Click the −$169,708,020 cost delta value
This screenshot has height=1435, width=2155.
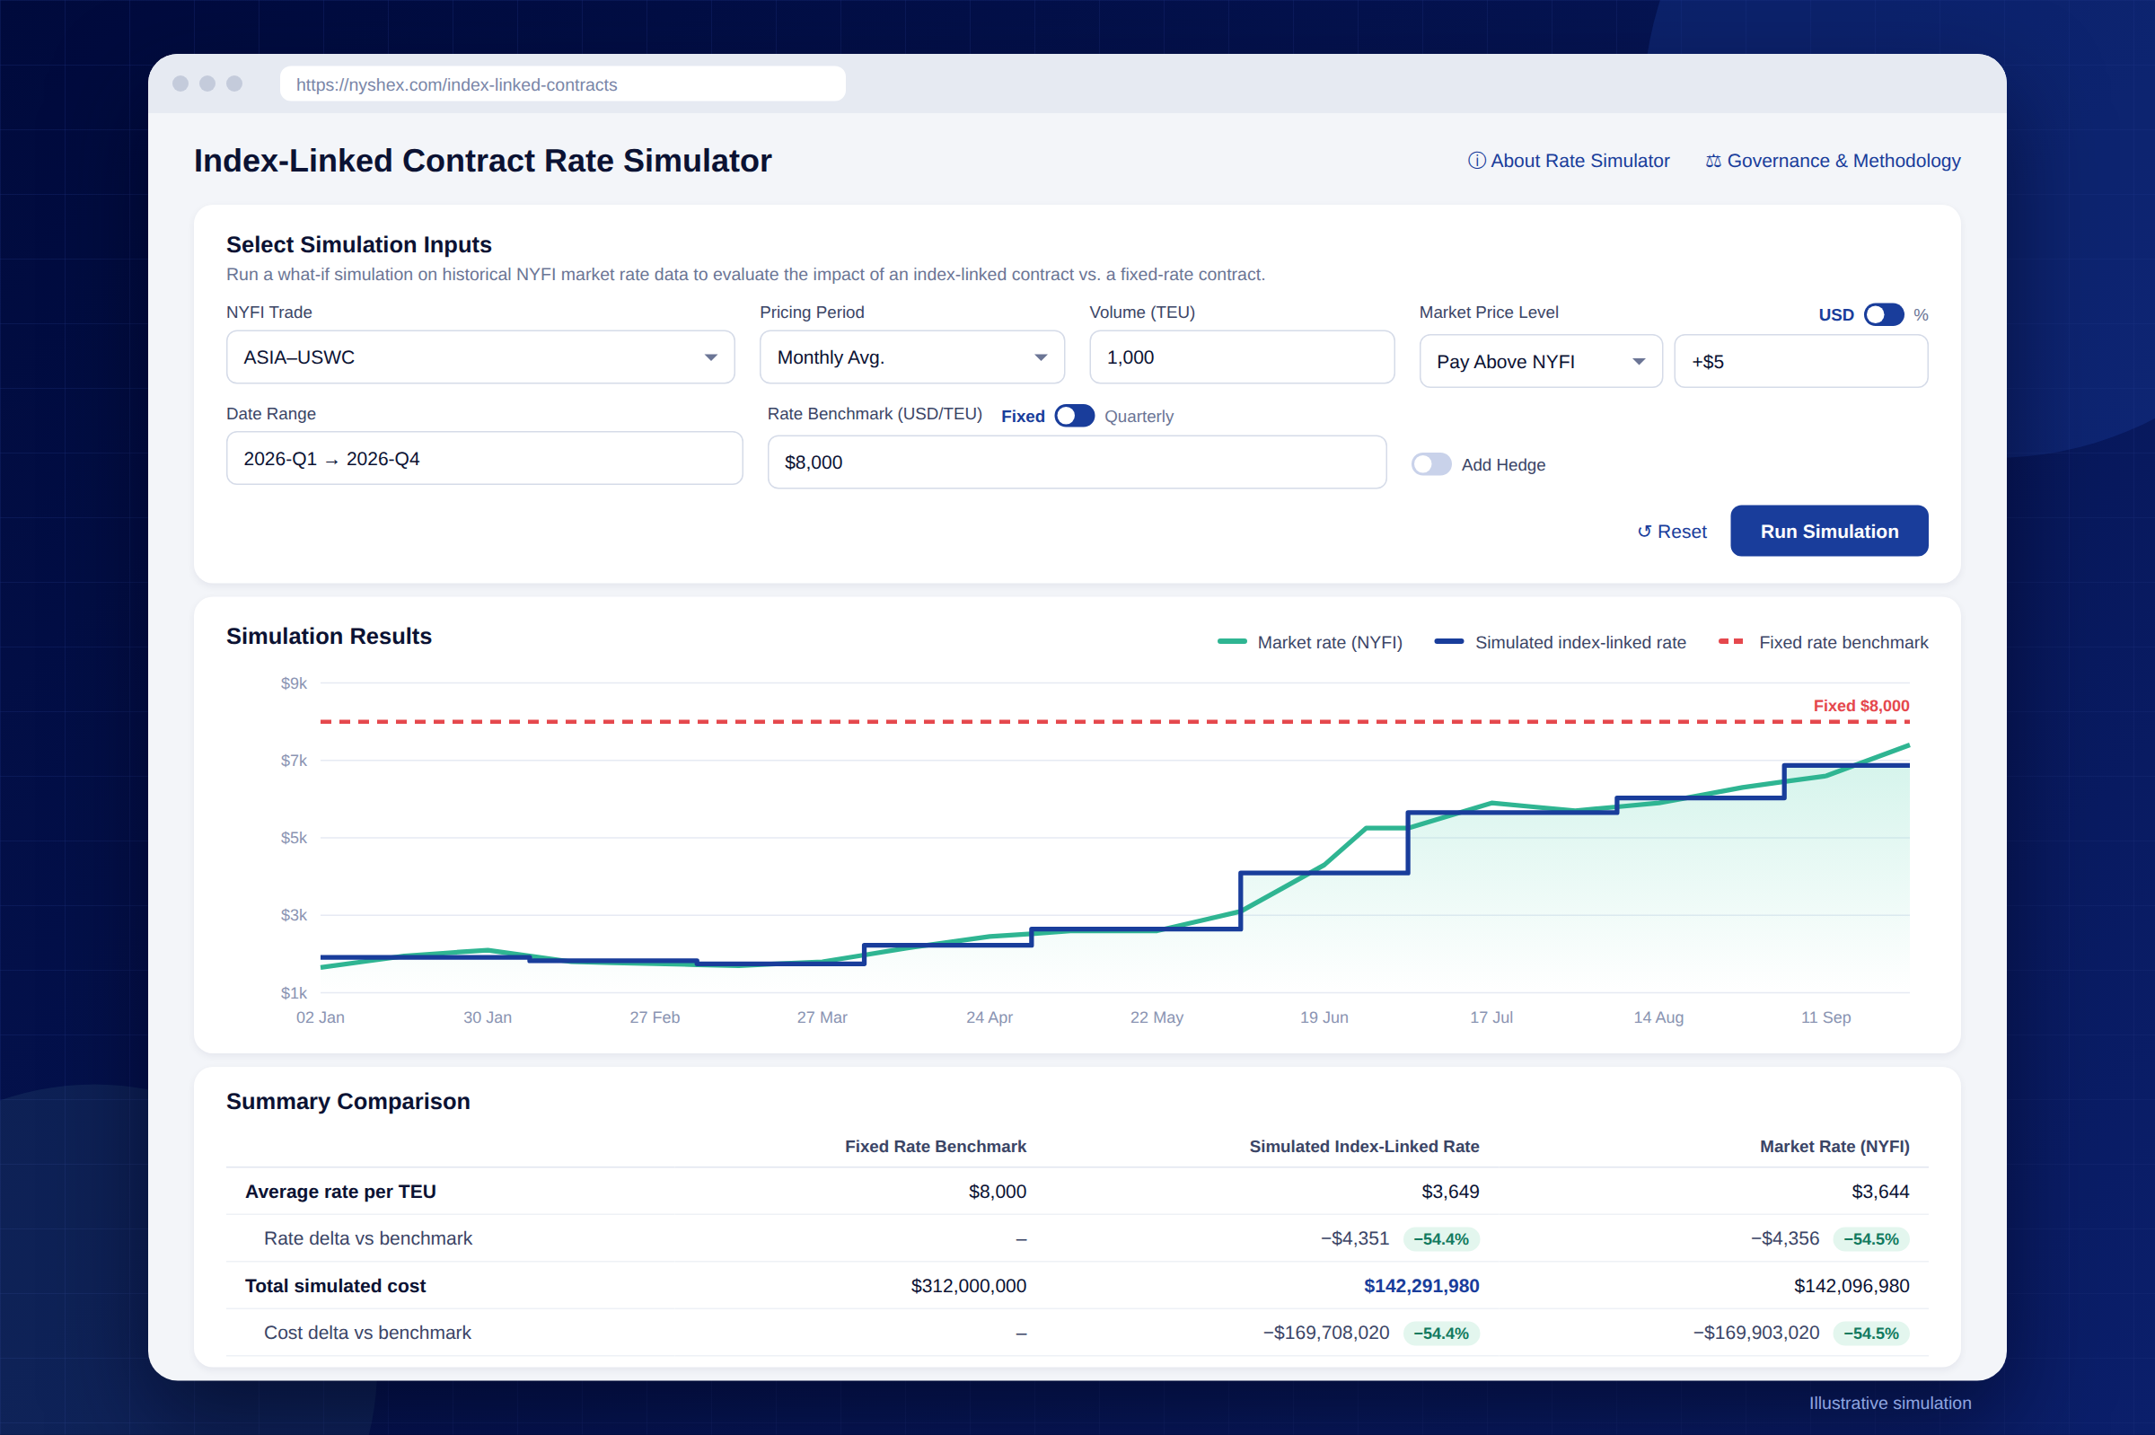[x=1326, y=1333]
